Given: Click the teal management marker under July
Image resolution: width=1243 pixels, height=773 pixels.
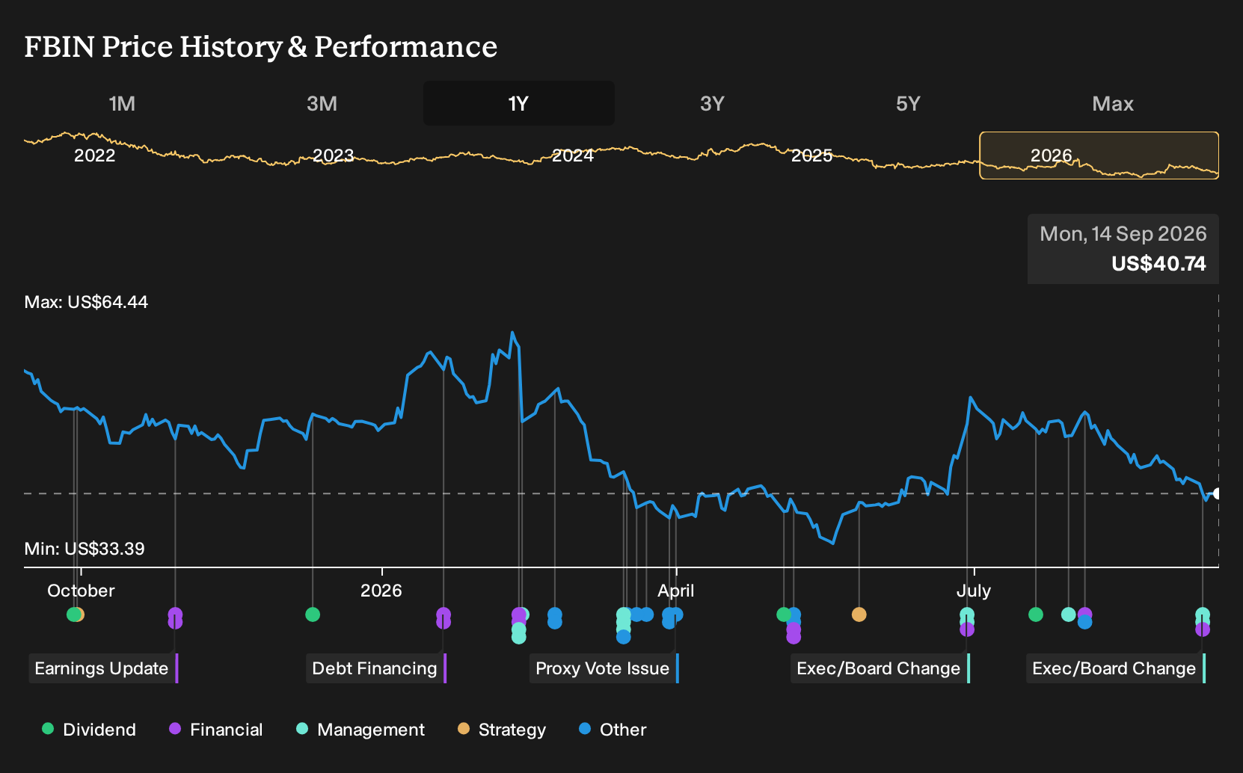Looking at the screenshot, I should 967,615.
